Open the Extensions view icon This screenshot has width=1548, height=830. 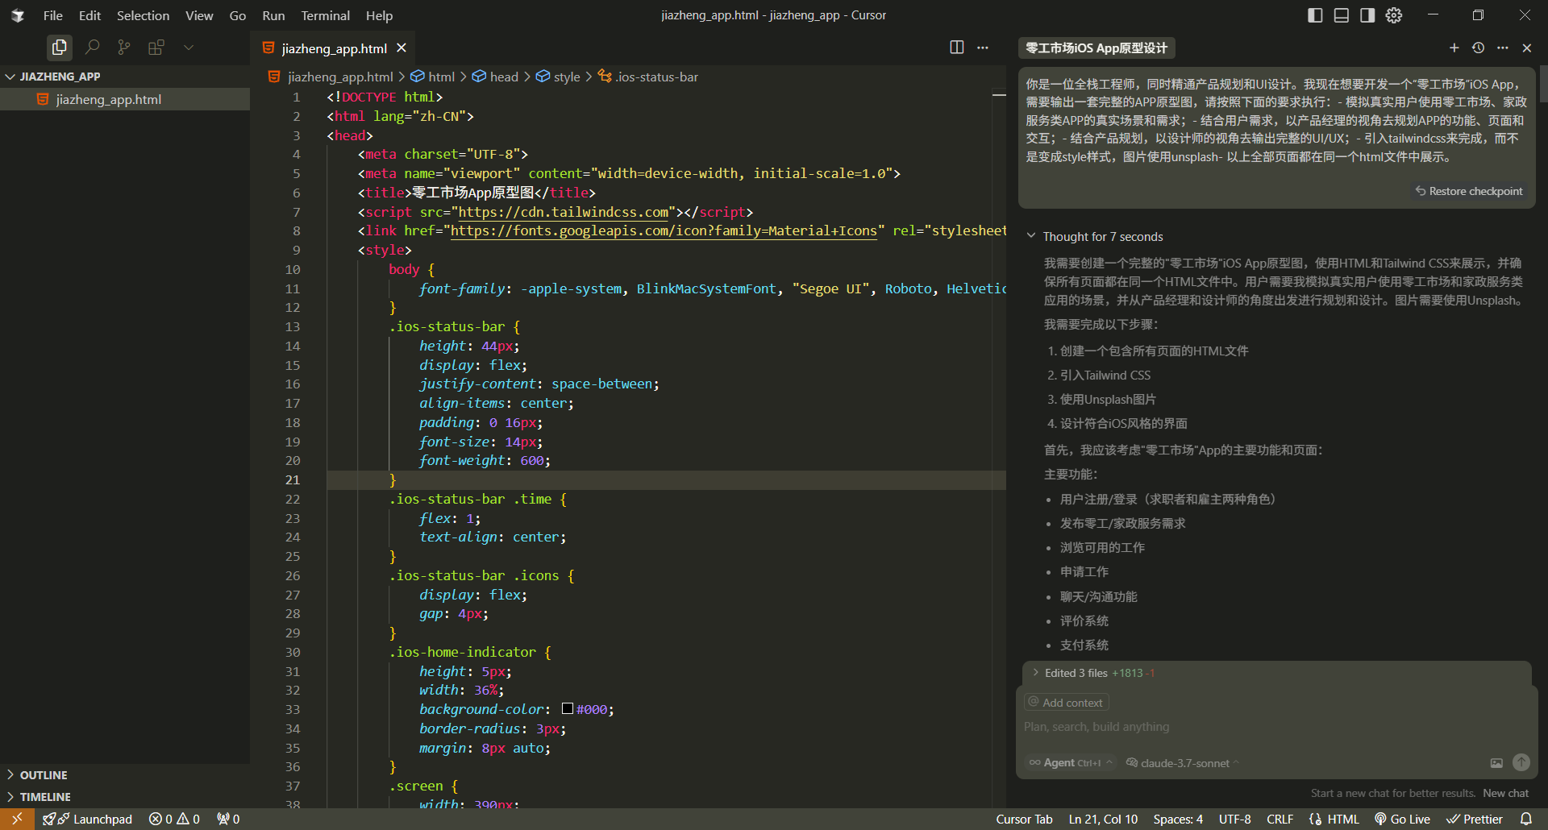point(156,47)
